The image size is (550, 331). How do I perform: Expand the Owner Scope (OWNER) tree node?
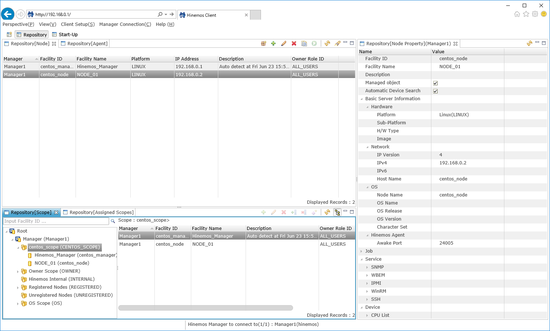point(18,271)
